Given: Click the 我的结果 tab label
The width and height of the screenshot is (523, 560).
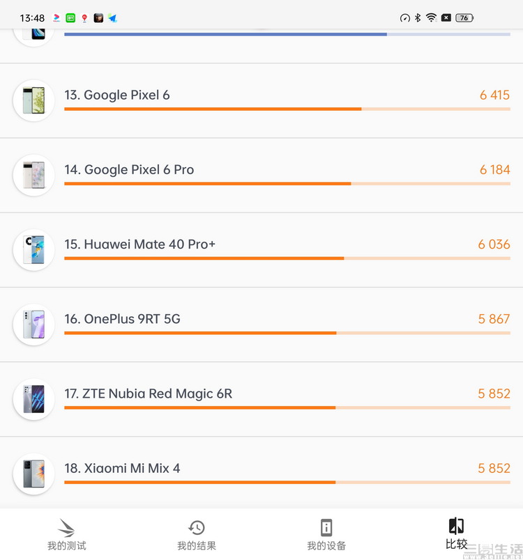Looking at the screenshot, I should coord(196,545).
